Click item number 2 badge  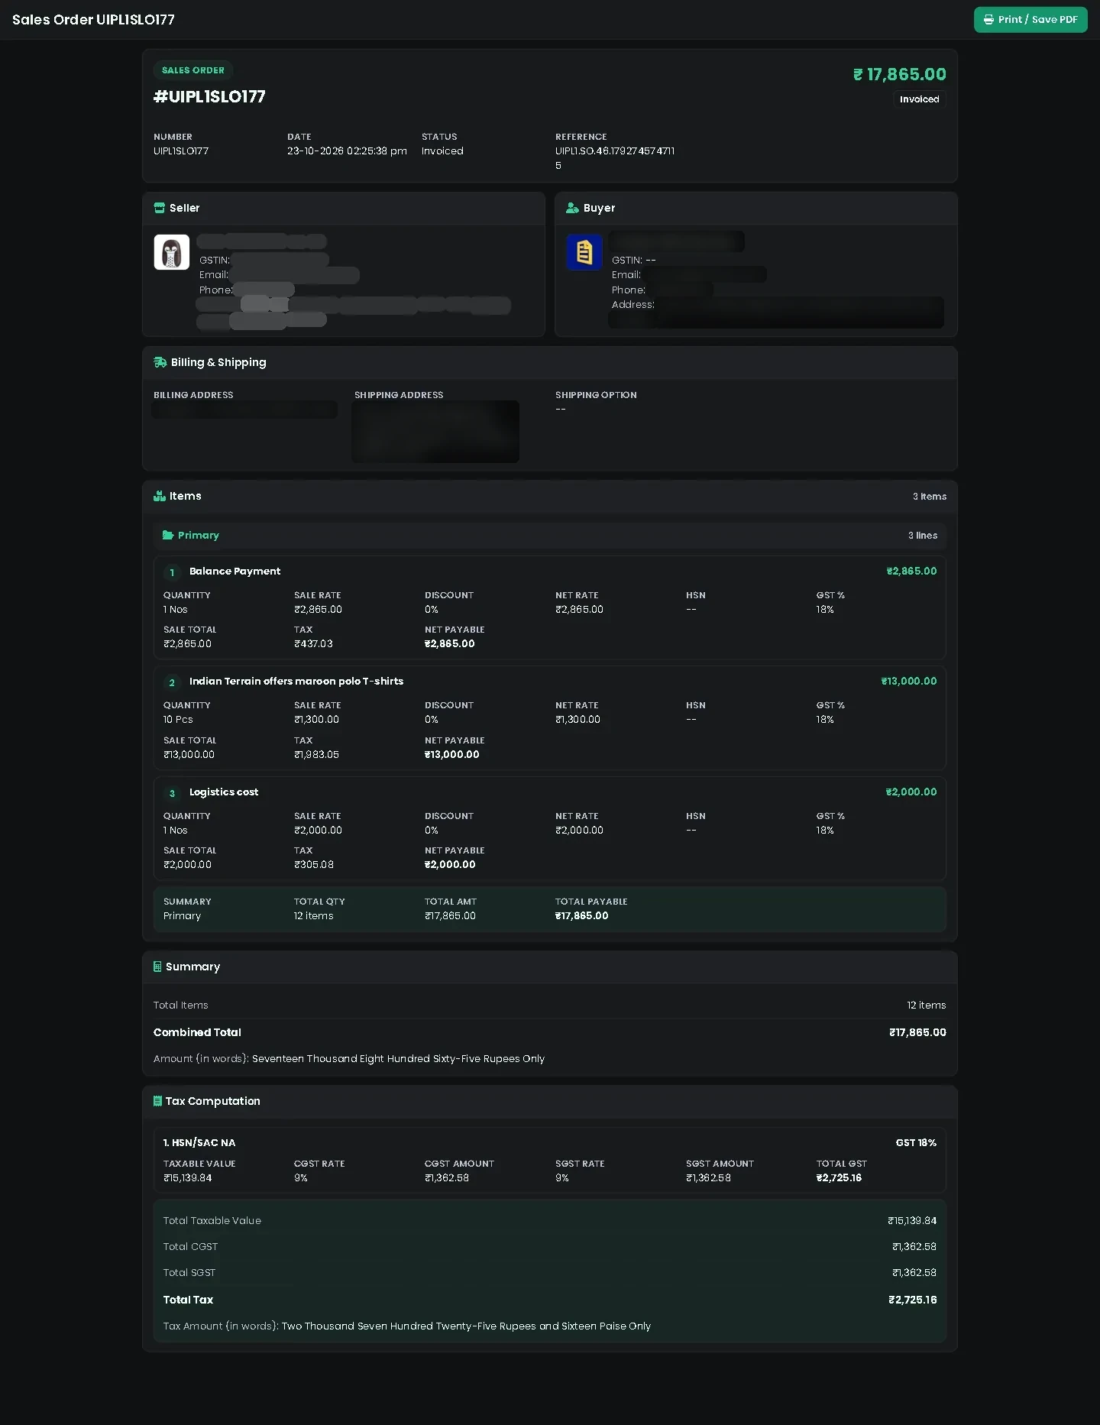(172, 682)
